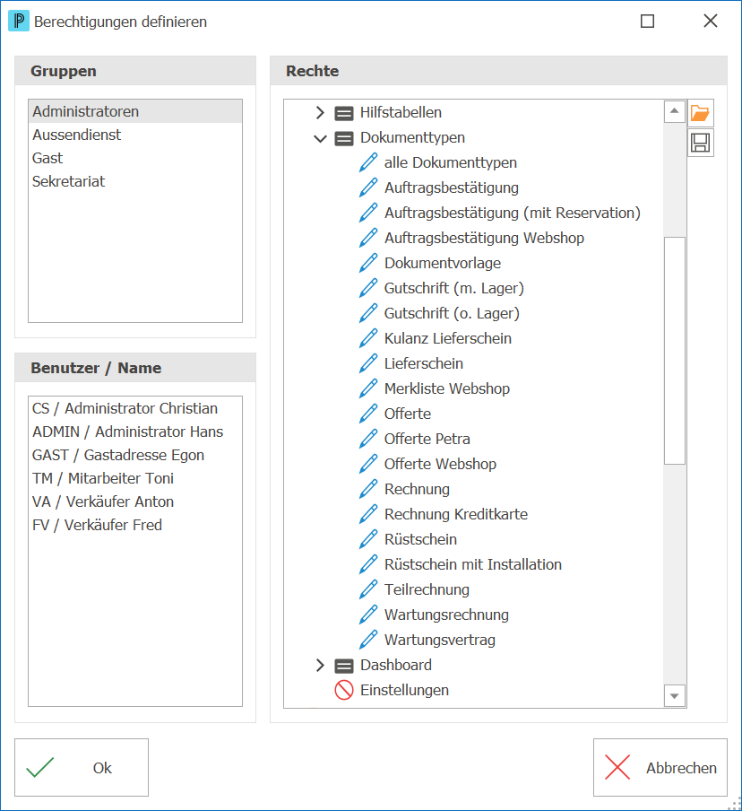Image resolution: width=742 pixels, height=811 pixels.
Task: Click the red prohibited icon beside Einstellungen
Action: (344, 690)
